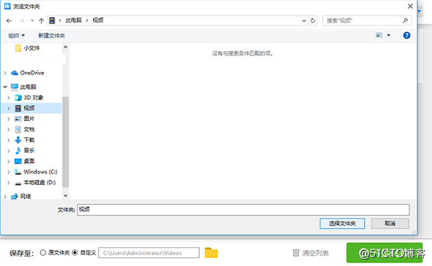Image resolution: width=432 pixels, height=266 pixels.
Task: Select 原文件夹 radio option
Action: point(43,253)
